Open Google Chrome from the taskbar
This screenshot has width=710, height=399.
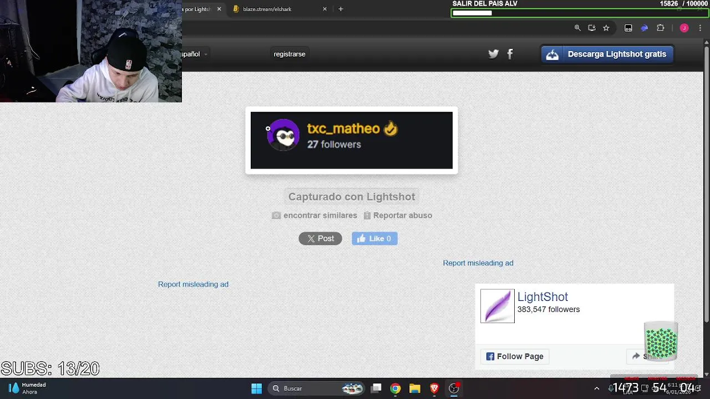point(395,388)
